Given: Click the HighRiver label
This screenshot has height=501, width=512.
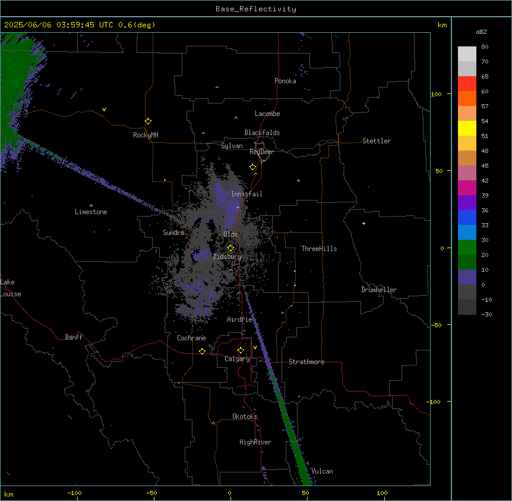Looking at the screenshot, I should (x=255, y=442).
